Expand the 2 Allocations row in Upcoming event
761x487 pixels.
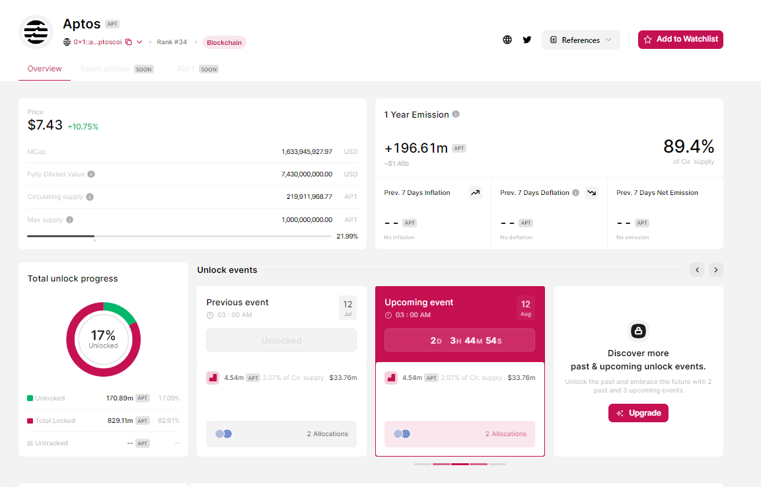[460, 434]
